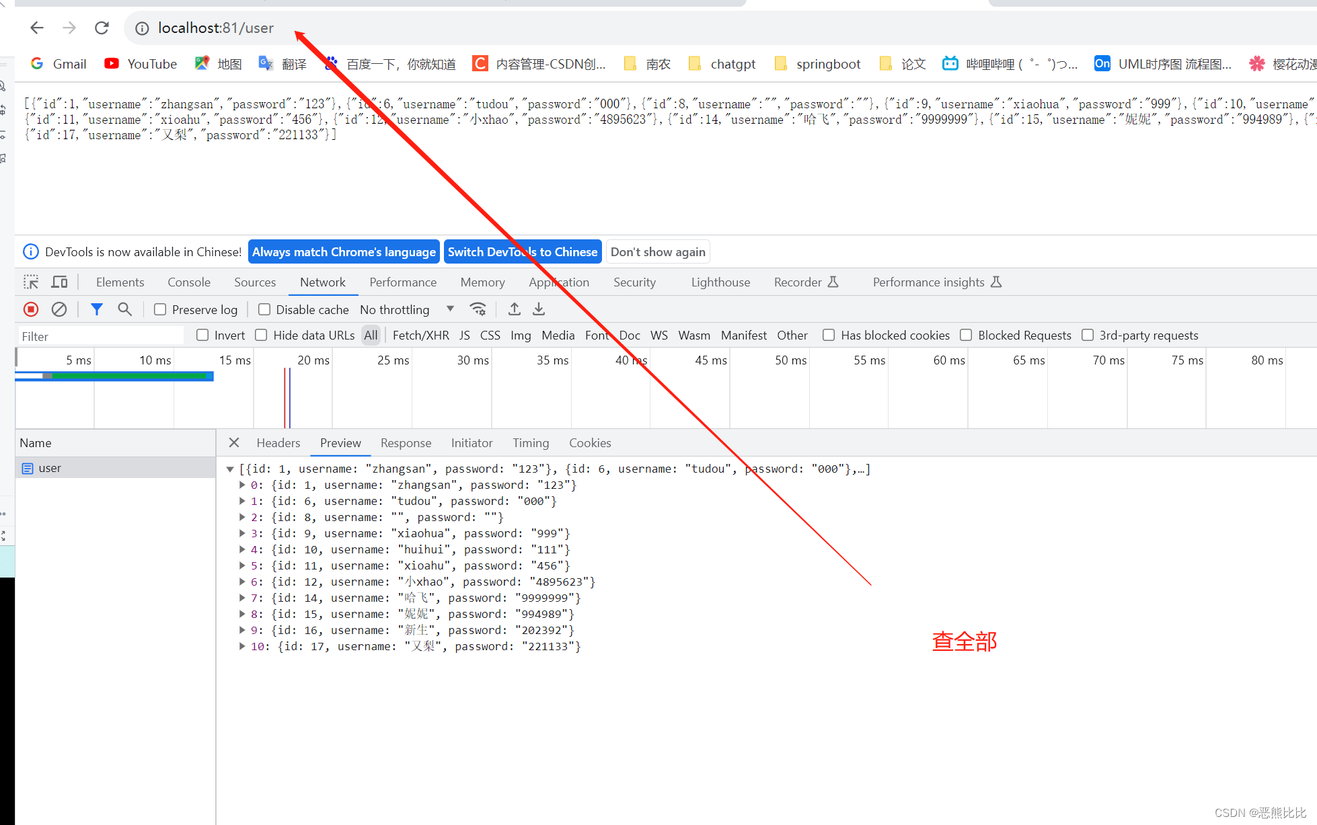Click the Preview tab in DevTools

pyautogui.click(x=340, y=442)
